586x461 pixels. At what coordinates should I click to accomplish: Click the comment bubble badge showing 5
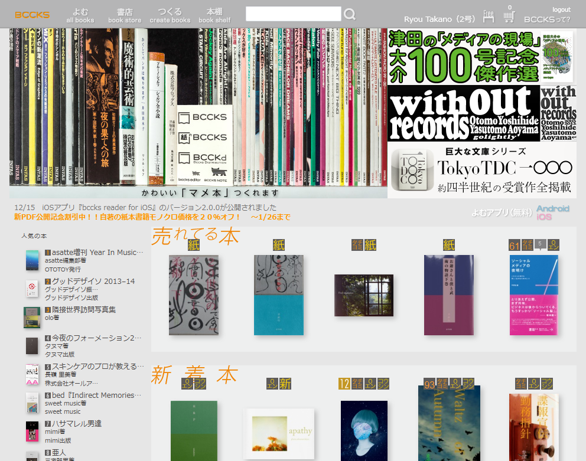tap(540, 245)
